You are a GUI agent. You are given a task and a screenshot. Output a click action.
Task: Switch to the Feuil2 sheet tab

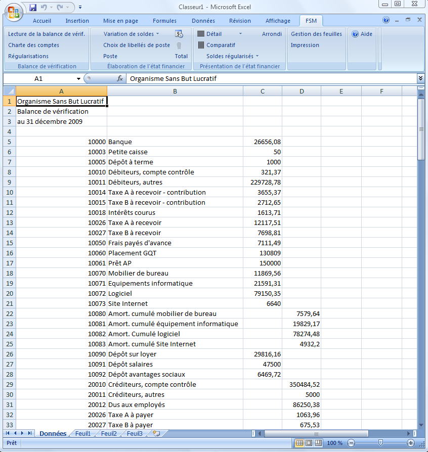(109, 434)
